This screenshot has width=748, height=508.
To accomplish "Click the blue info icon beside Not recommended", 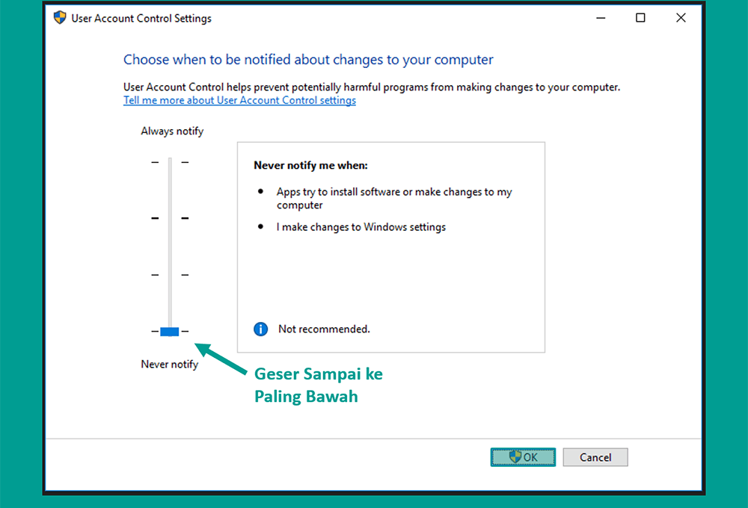I will [260, 329].
